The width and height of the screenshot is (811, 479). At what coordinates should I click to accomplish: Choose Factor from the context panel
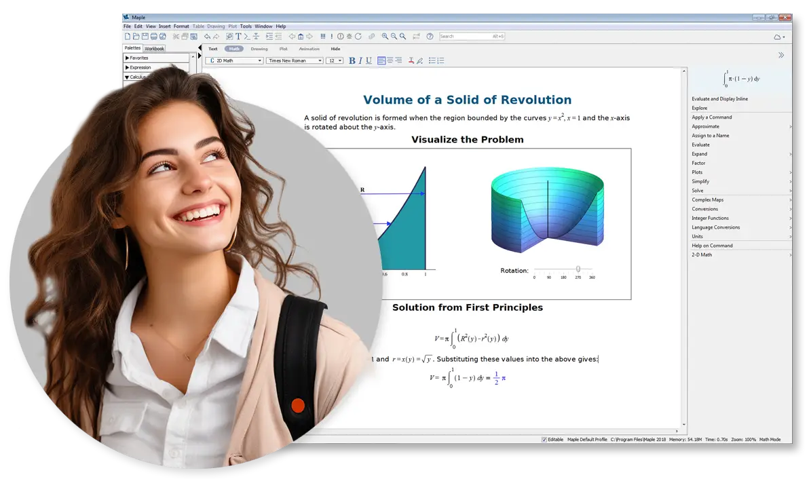pyautogui.click(x=700, y=163)
